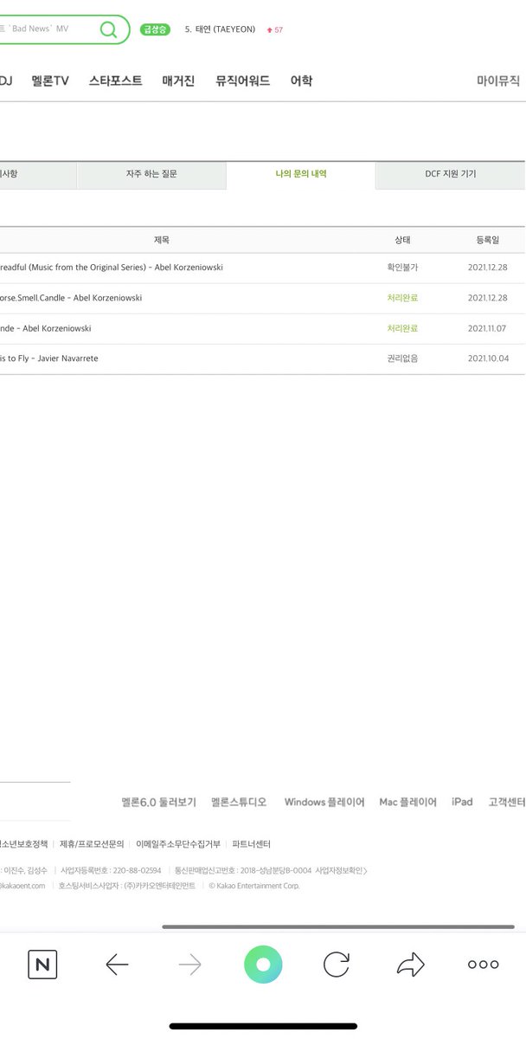Open 멜론스튜디오 link
This screenshot has height=1039, width=526.
[240, 802]
